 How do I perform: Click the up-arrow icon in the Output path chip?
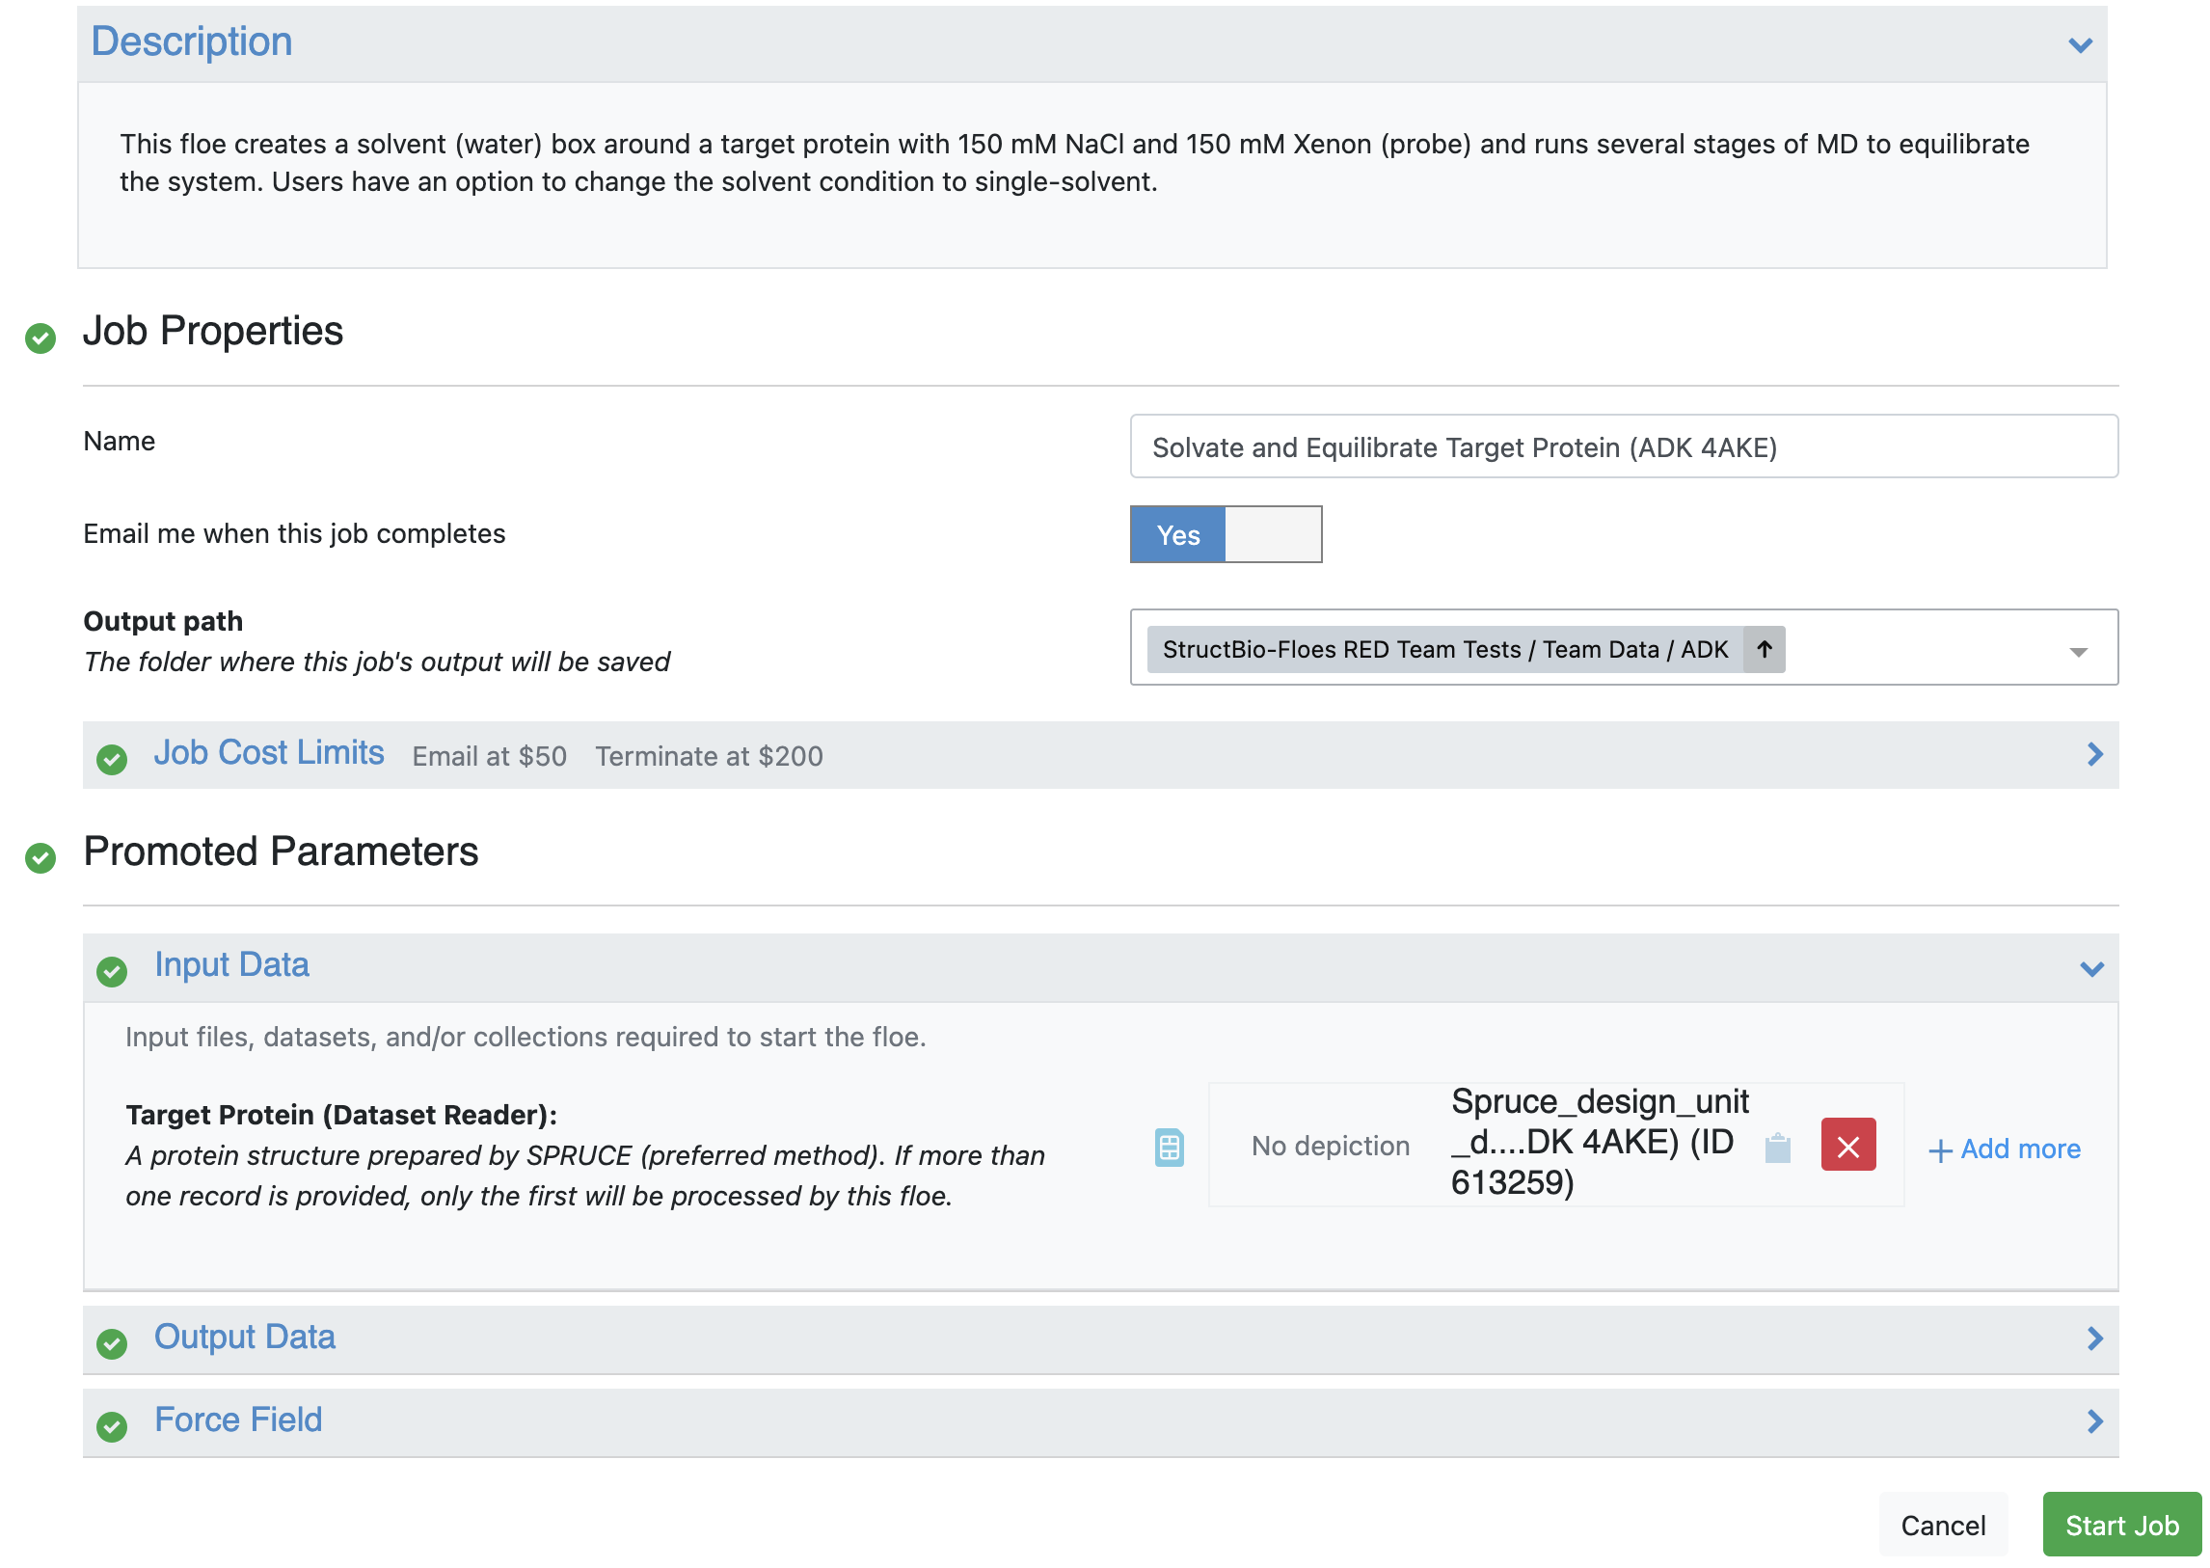coord(1763,649)
